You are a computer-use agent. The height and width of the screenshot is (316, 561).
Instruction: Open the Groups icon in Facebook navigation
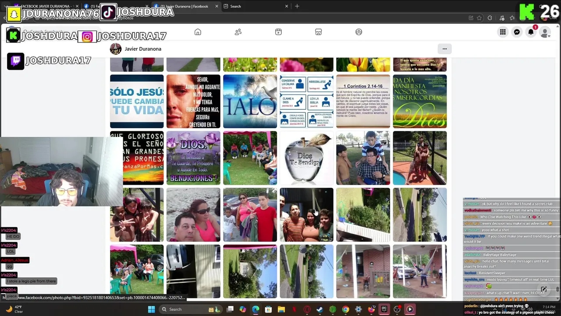click(x=359, y=32)
